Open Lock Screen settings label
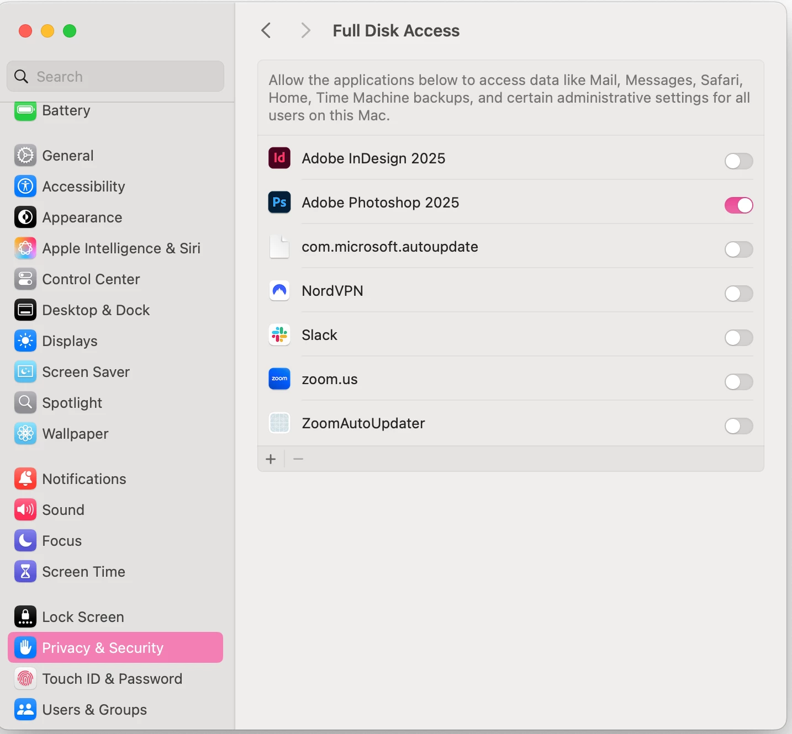The width and height of the screenshot is (792, 734). point(83,617)
